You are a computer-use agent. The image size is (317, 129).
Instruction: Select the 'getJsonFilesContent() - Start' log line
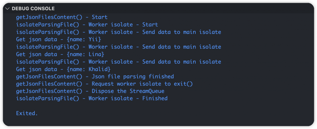tap(62, 17)
